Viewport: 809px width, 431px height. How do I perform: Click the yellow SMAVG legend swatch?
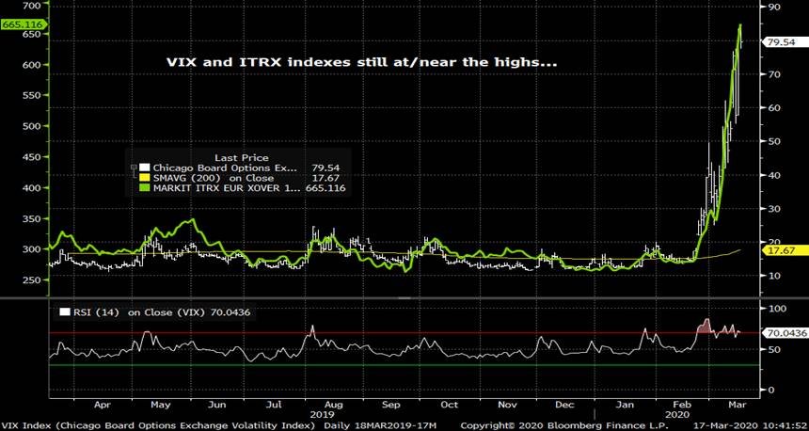click(x=145, y=179)
